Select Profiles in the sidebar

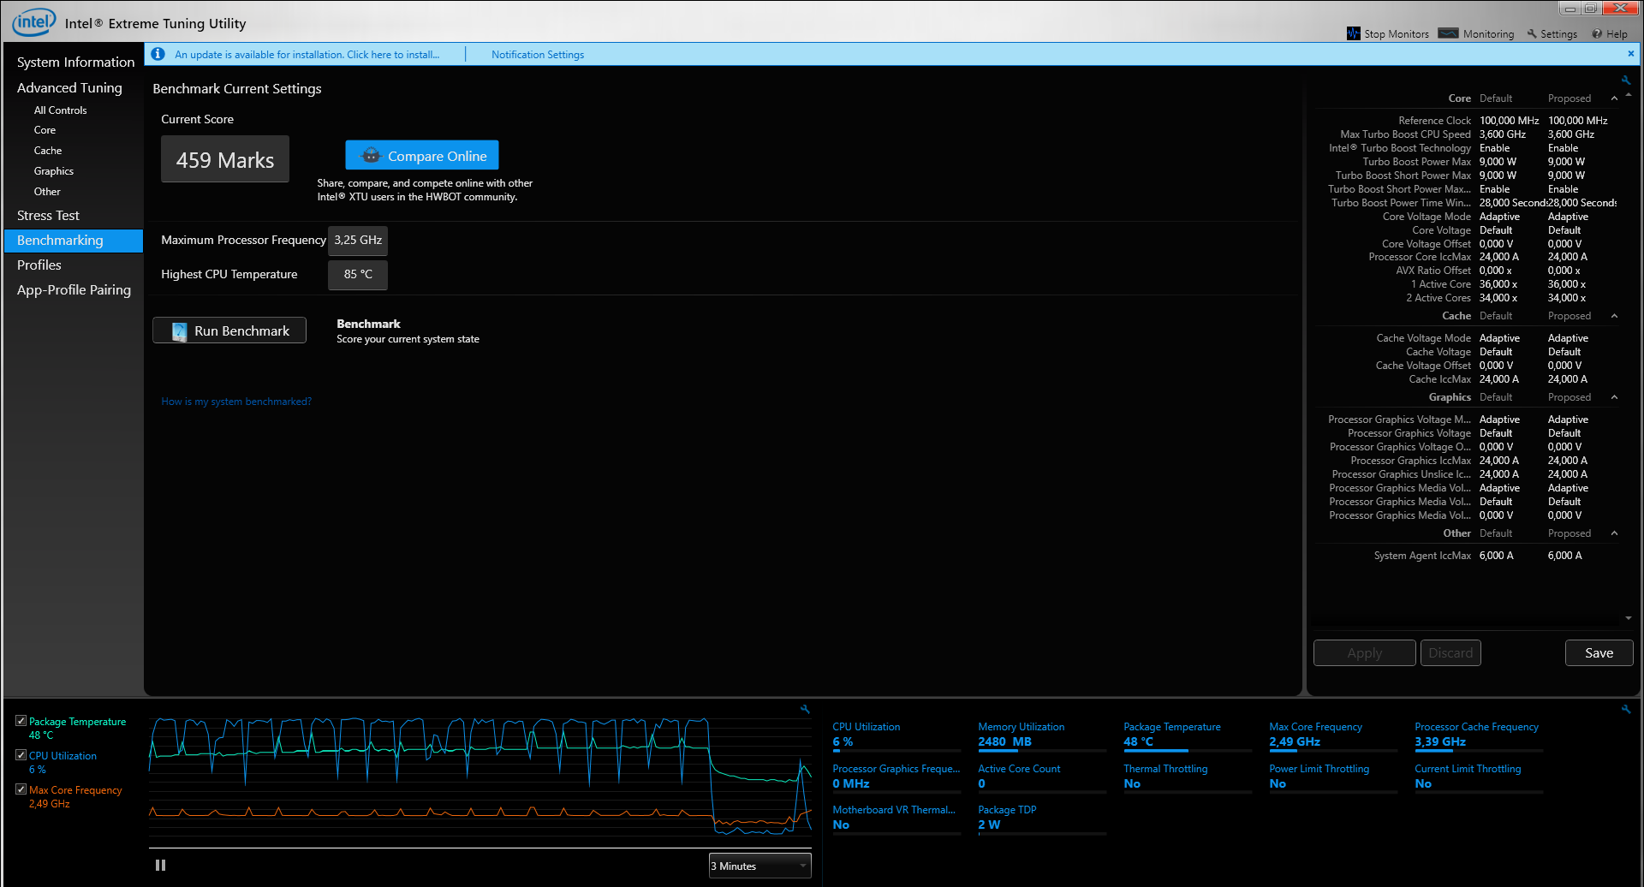[x=39, y=265]
